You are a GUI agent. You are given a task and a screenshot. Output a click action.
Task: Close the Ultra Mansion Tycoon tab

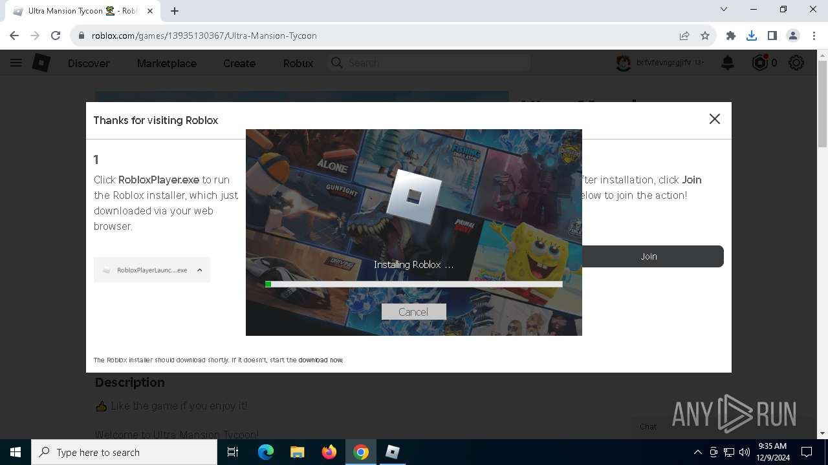coord(151,11)
